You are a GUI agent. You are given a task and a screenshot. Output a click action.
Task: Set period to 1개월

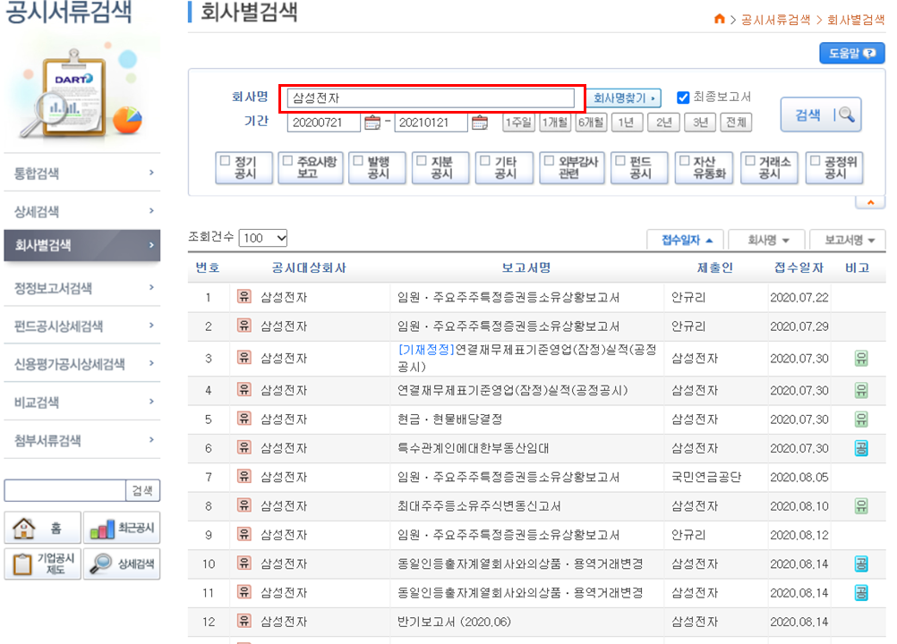coord(555,123)
